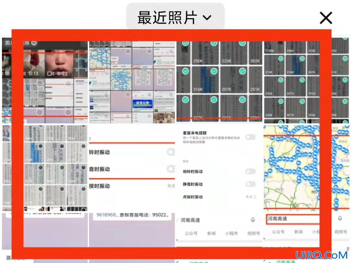Open the thumbnail showing videos 0:13 and 0:22
This screenshot has width=351, height=263.
point(45,81)
